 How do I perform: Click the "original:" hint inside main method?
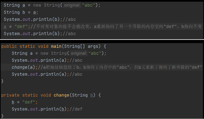tap(78, 53)
